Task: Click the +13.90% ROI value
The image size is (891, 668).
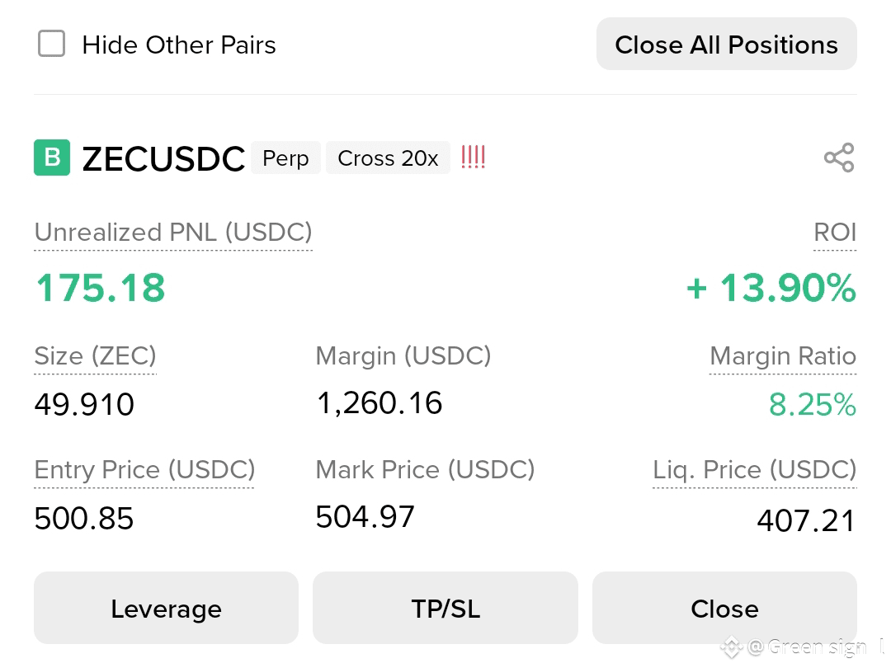Action: [x=771, y=288]
